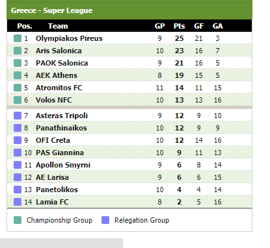Click the purple marker beside Panathinaikos
This screenshot has width=270, height=248.
click(x=18, y=128)
